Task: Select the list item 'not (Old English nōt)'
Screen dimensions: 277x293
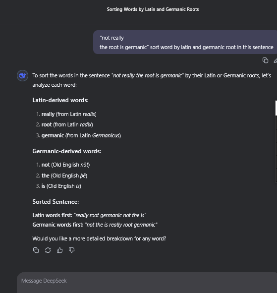Action: pyautogui.click(x=65, y=165)
